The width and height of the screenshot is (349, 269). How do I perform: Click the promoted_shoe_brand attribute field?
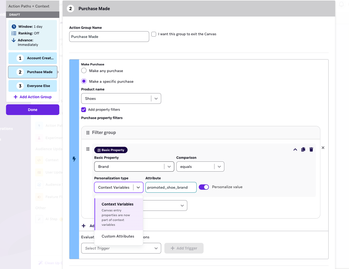[171, 187]
